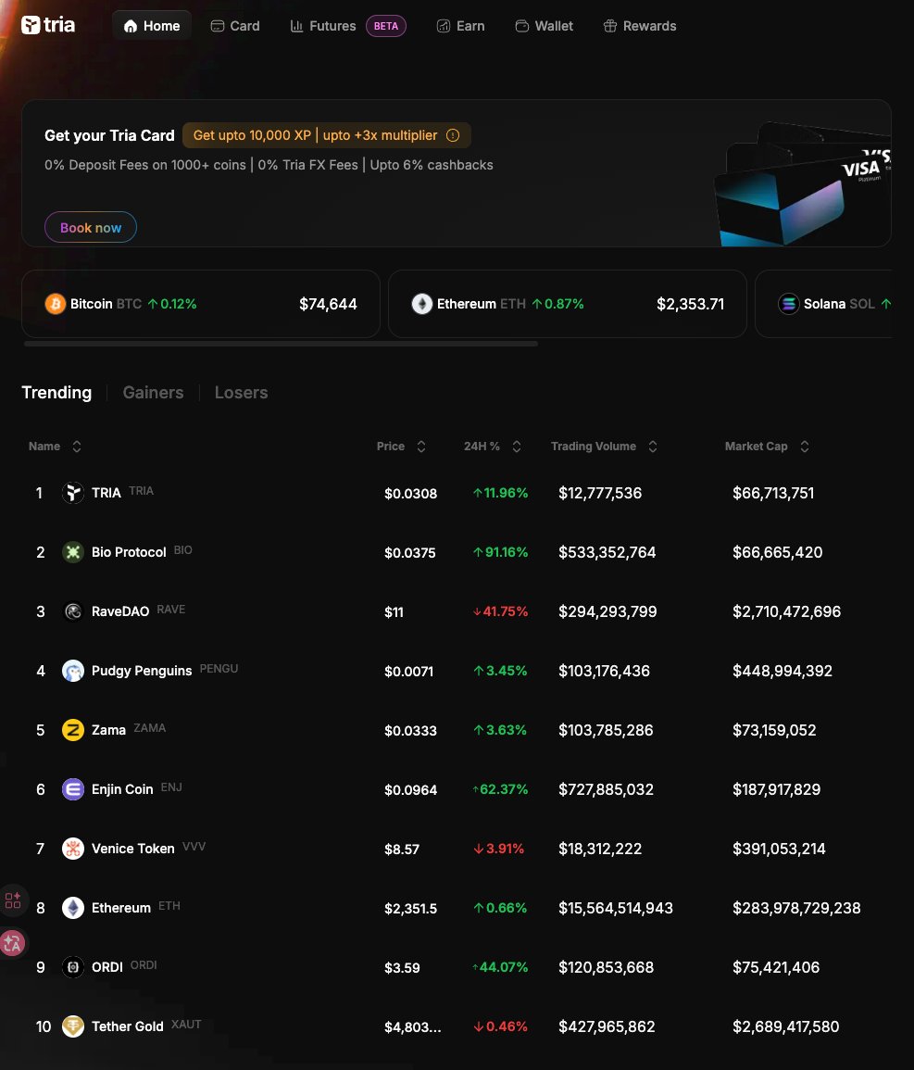Click the ticker horizontal scrollbar
Screen dimensions: 914x1070
[x=281, y=344]
